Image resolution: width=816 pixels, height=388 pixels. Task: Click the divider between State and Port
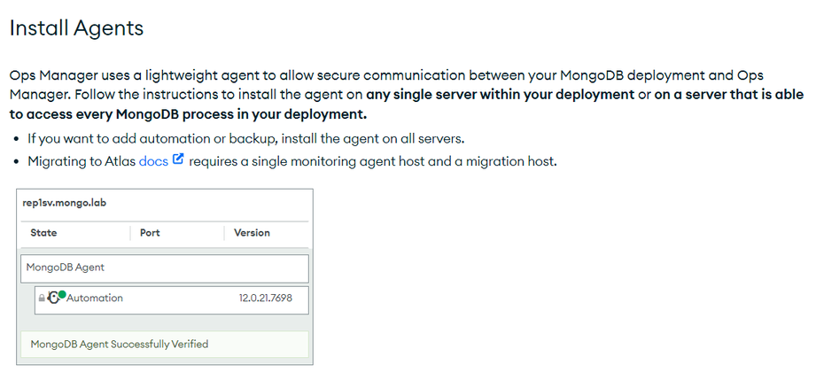(x=130, y=233)
